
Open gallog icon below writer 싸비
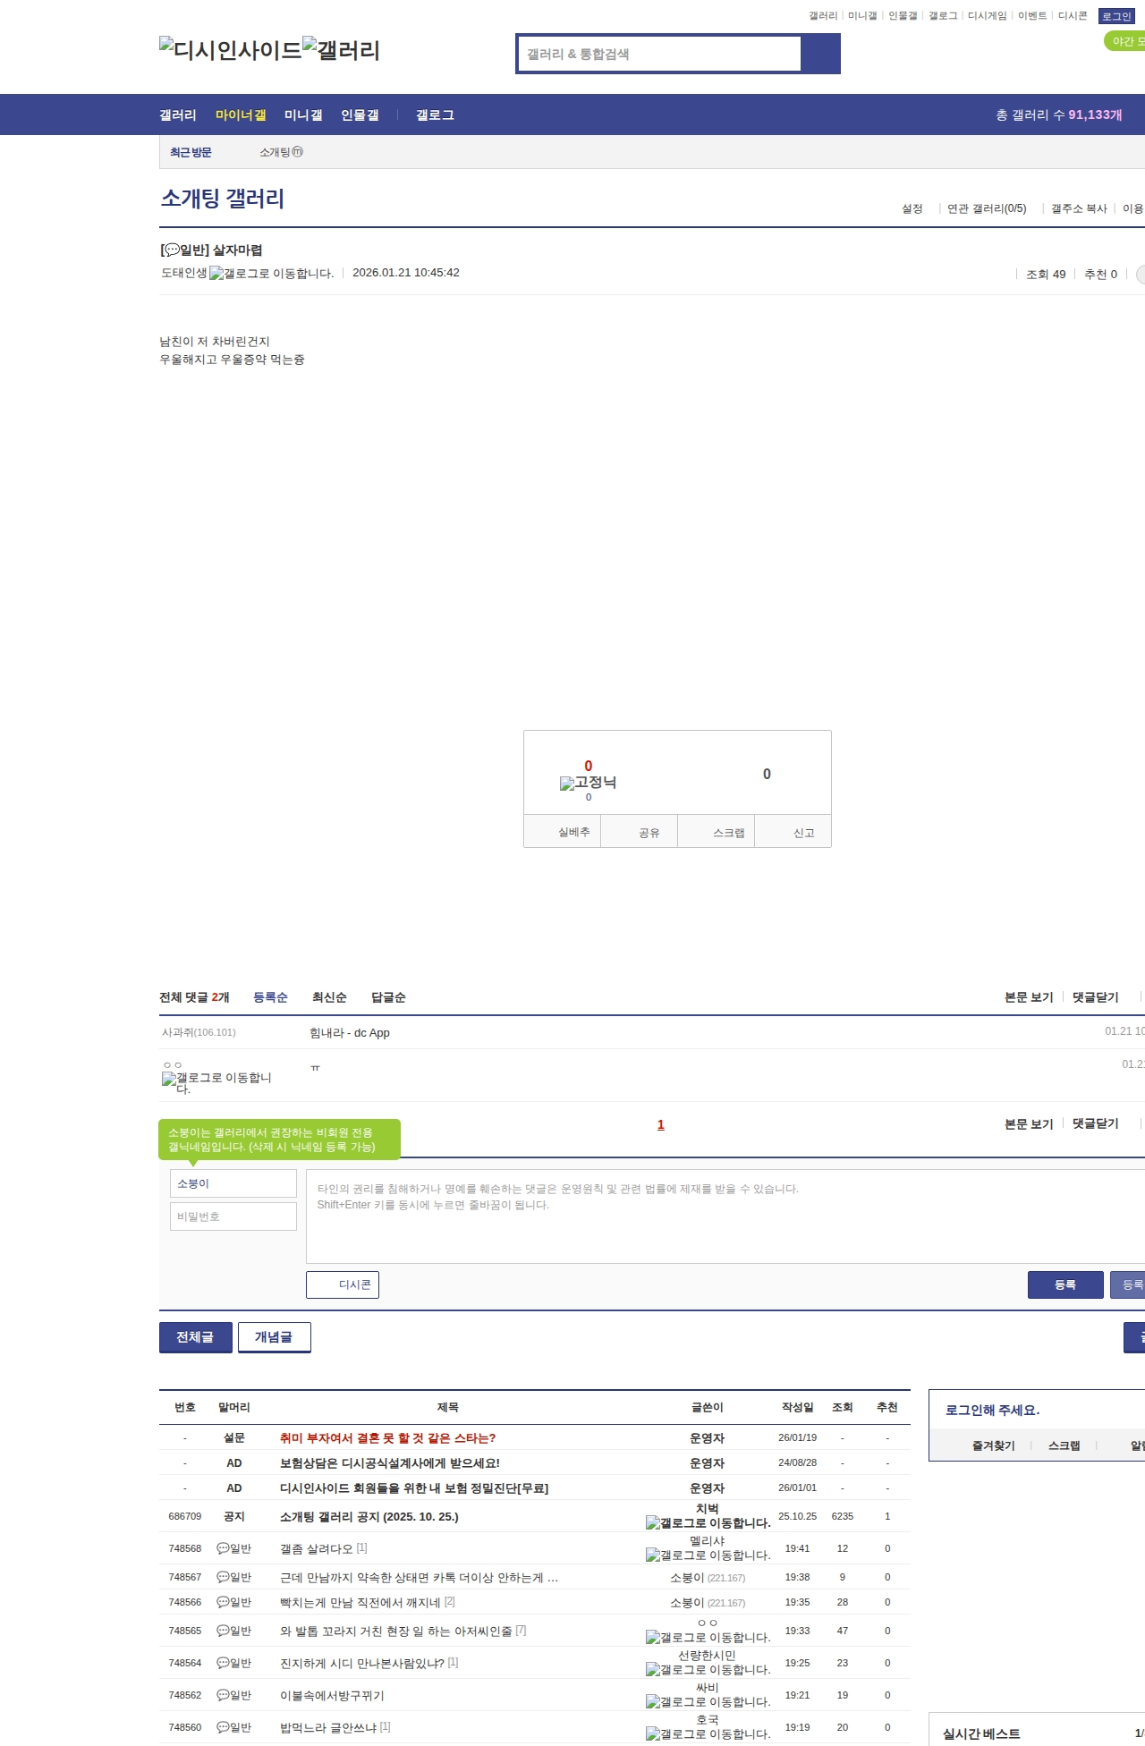[x=708, y=1701]
